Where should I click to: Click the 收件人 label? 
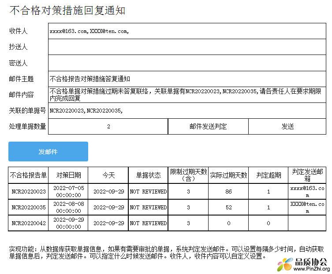pos(18,31)
